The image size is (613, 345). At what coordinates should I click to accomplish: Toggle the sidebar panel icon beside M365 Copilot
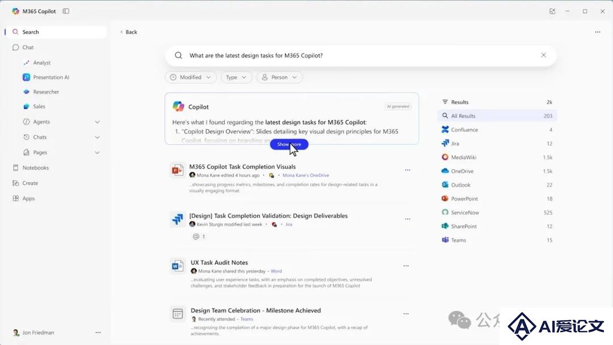[x=66, y=11]
